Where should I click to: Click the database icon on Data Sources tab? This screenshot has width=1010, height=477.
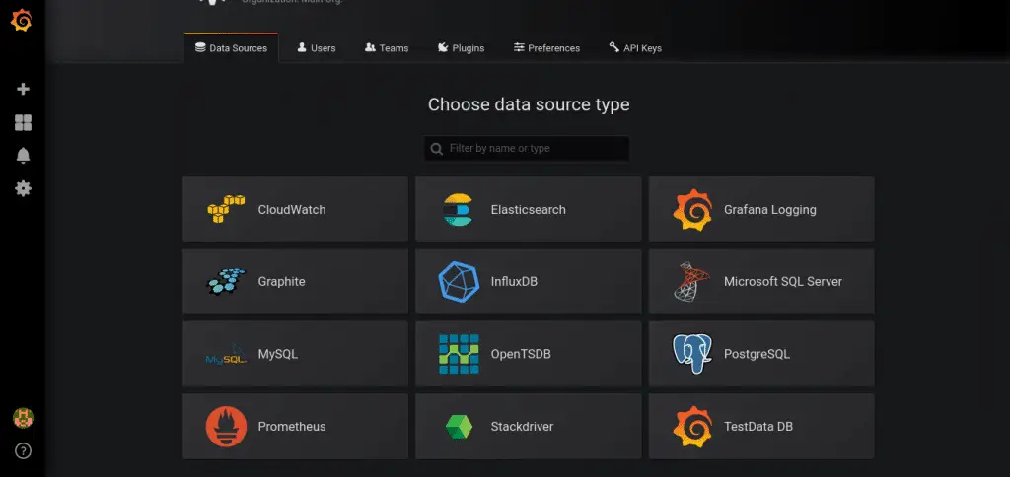tap(200, 47)
